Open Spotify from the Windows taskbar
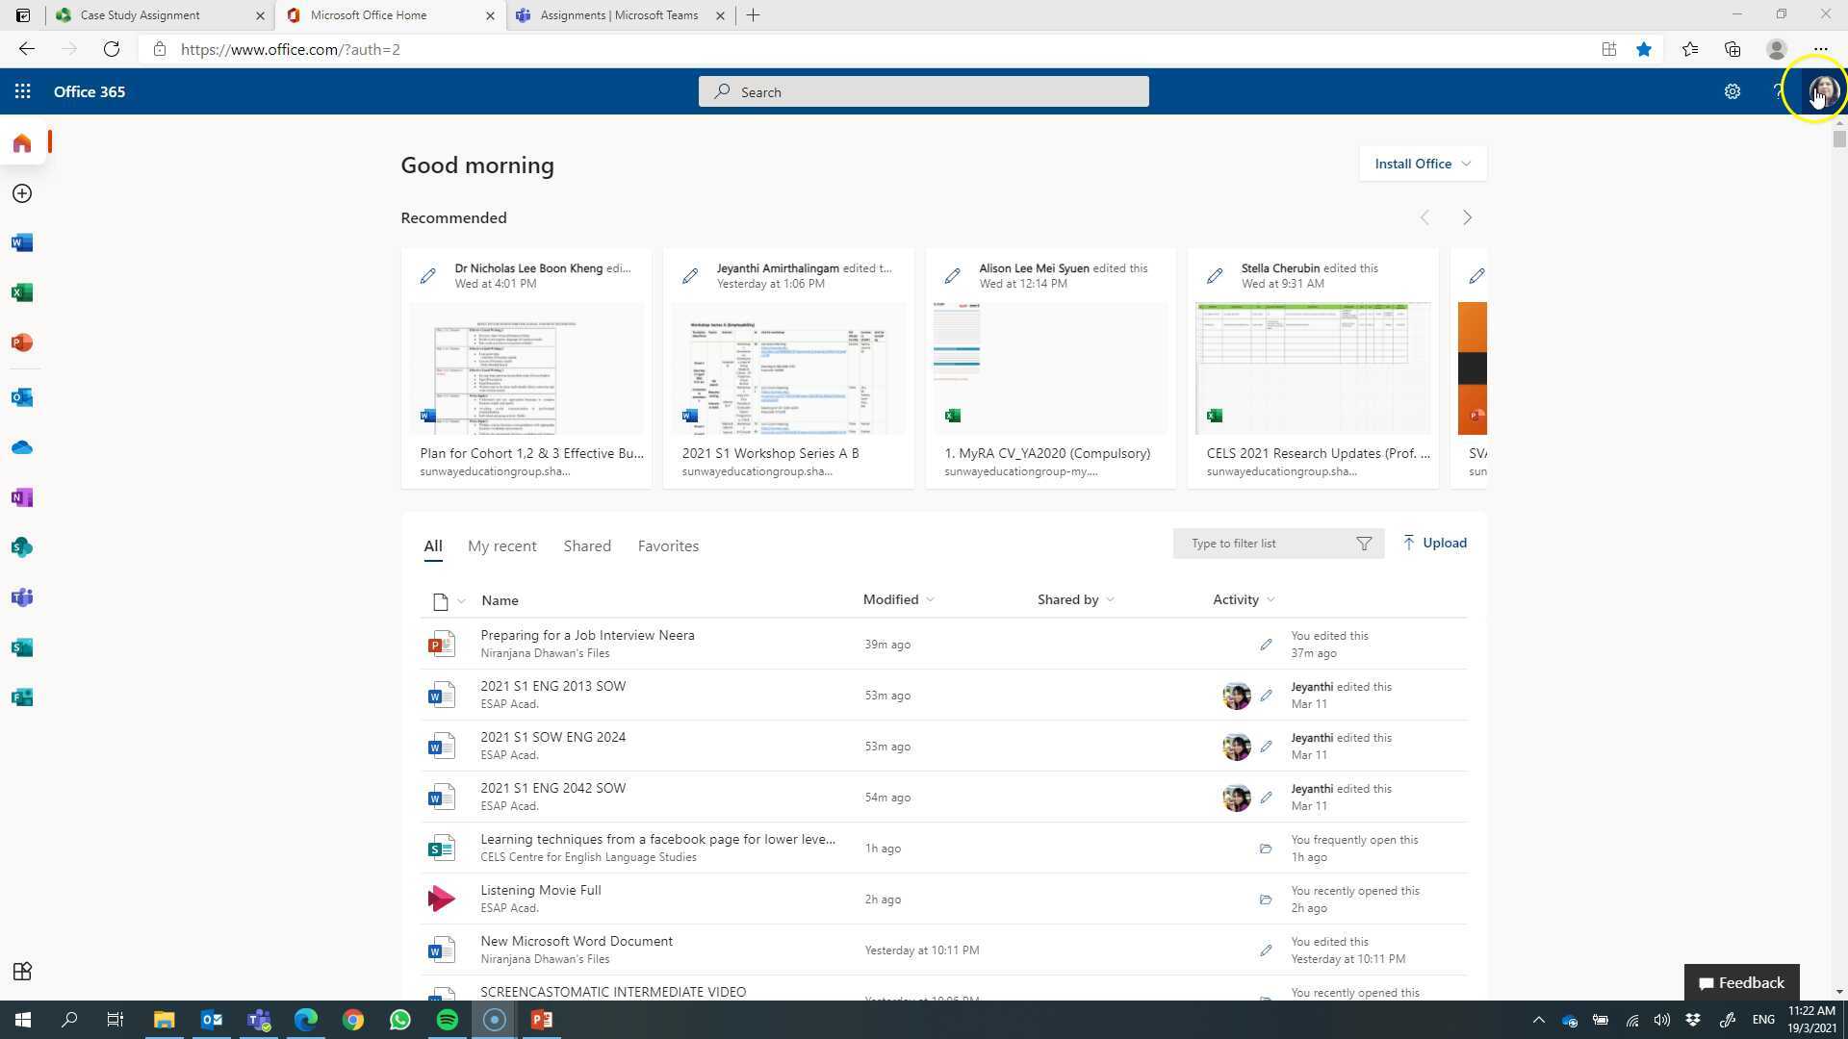 pos(447,1019)
